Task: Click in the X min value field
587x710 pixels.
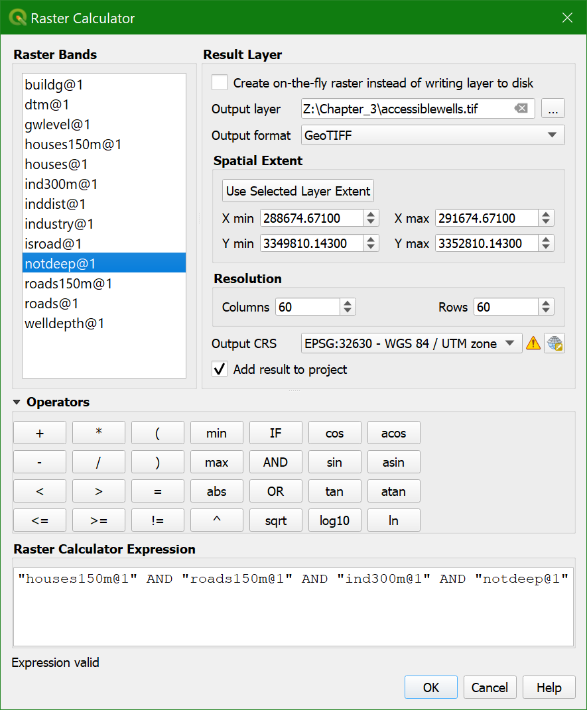Action: 312,218
